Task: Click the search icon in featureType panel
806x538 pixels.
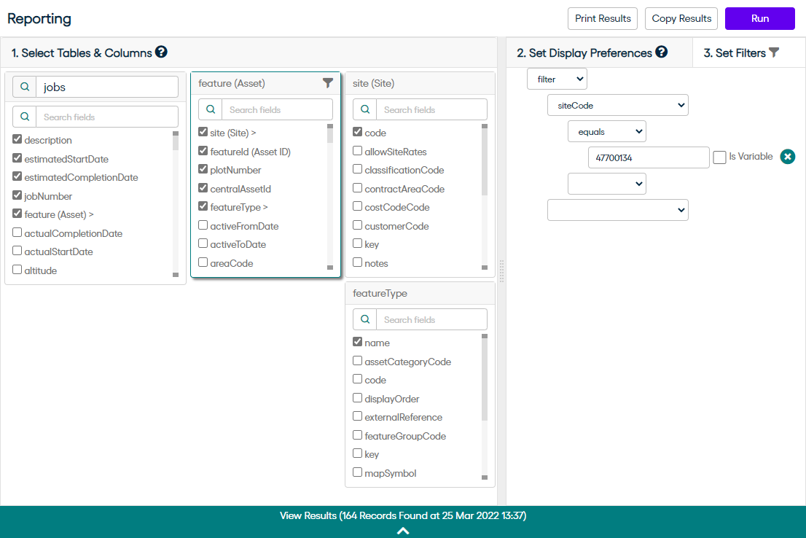Action: coord(364,319)
